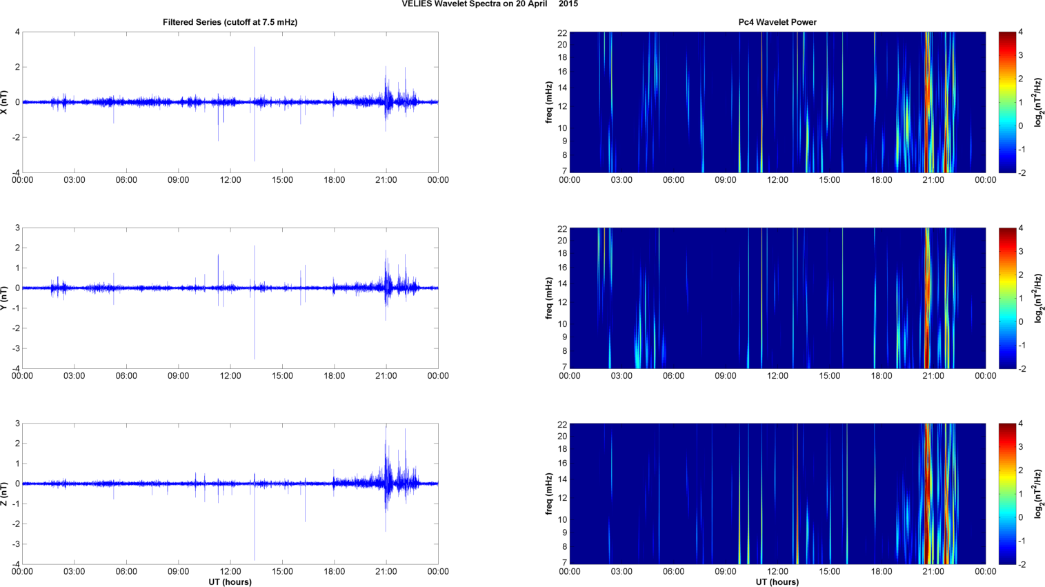
Task: Click the top wavelet spectrogram's color bar
Action: click(1007, 102)
